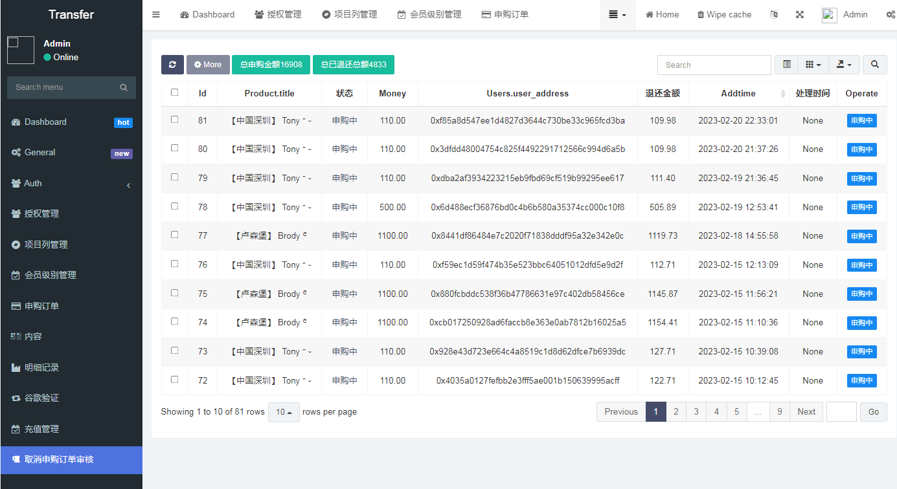The image size is (897, 489).
Task: Click the More button
Action: tap(208, 65)
